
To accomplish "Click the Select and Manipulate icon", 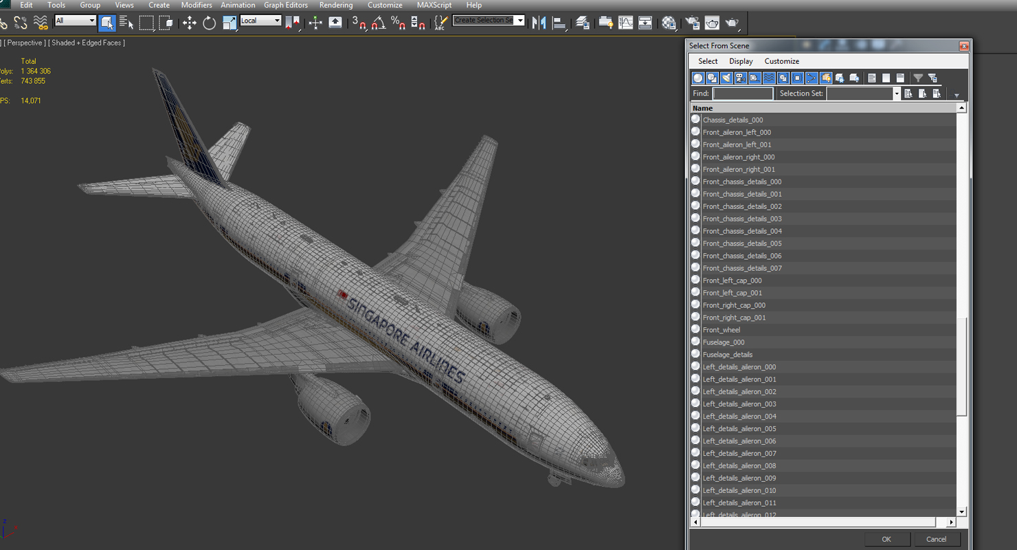I will coord(315,23).
